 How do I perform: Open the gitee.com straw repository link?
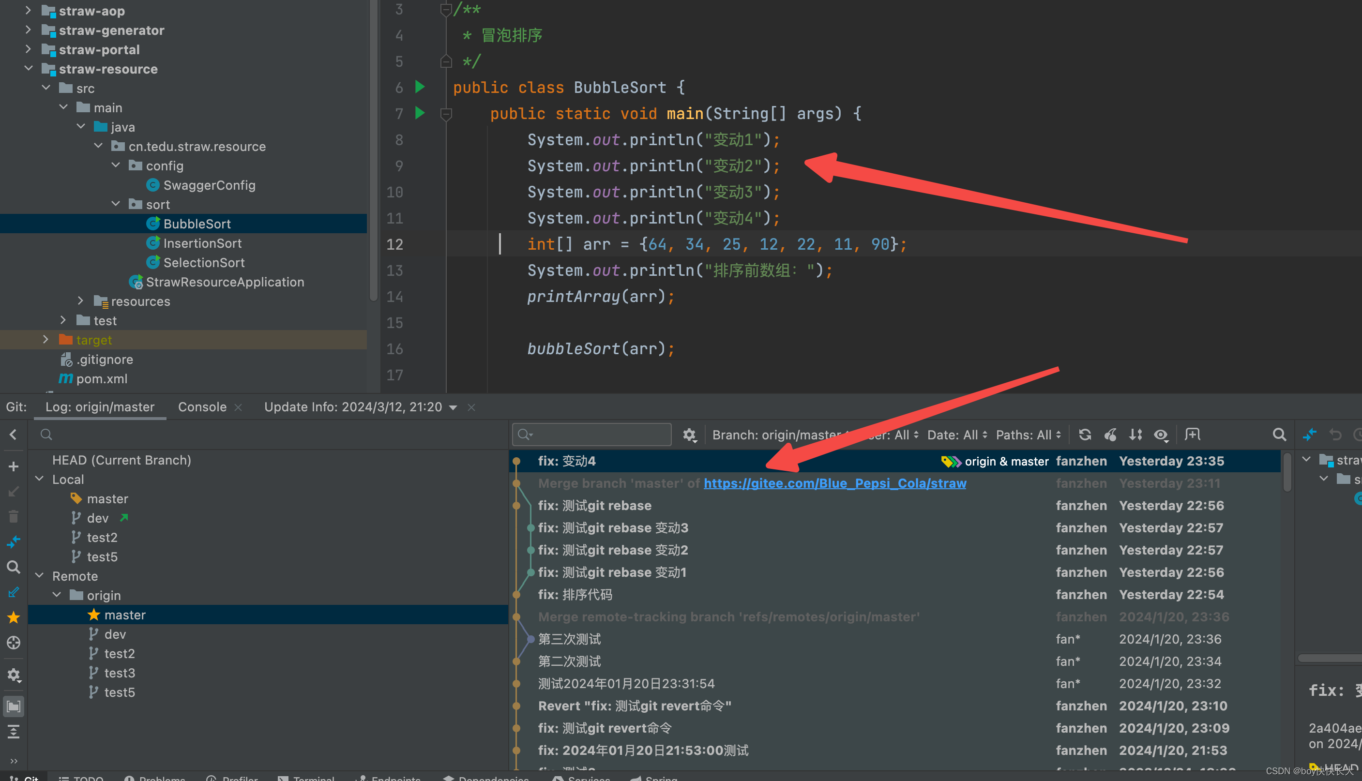click(835, 483)
